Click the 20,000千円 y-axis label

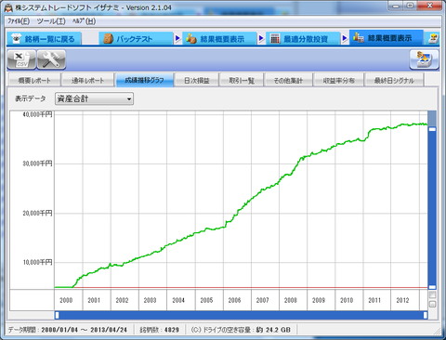pos(37,213)
